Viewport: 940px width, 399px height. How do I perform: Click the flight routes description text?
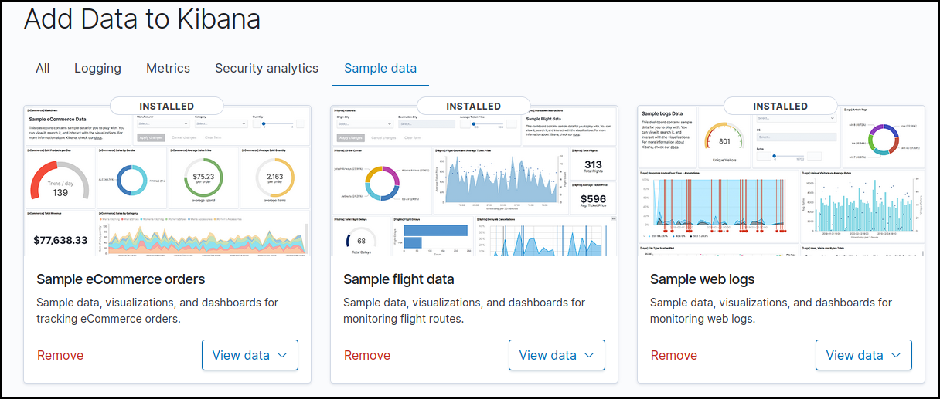point(465,310)
